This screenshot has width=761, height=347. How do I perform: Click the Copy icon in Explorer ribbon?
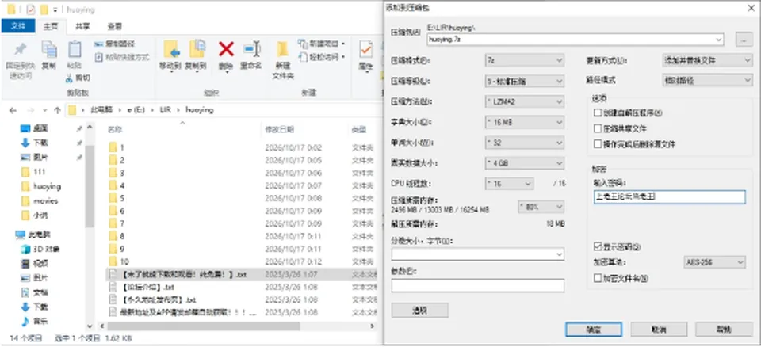48,49
